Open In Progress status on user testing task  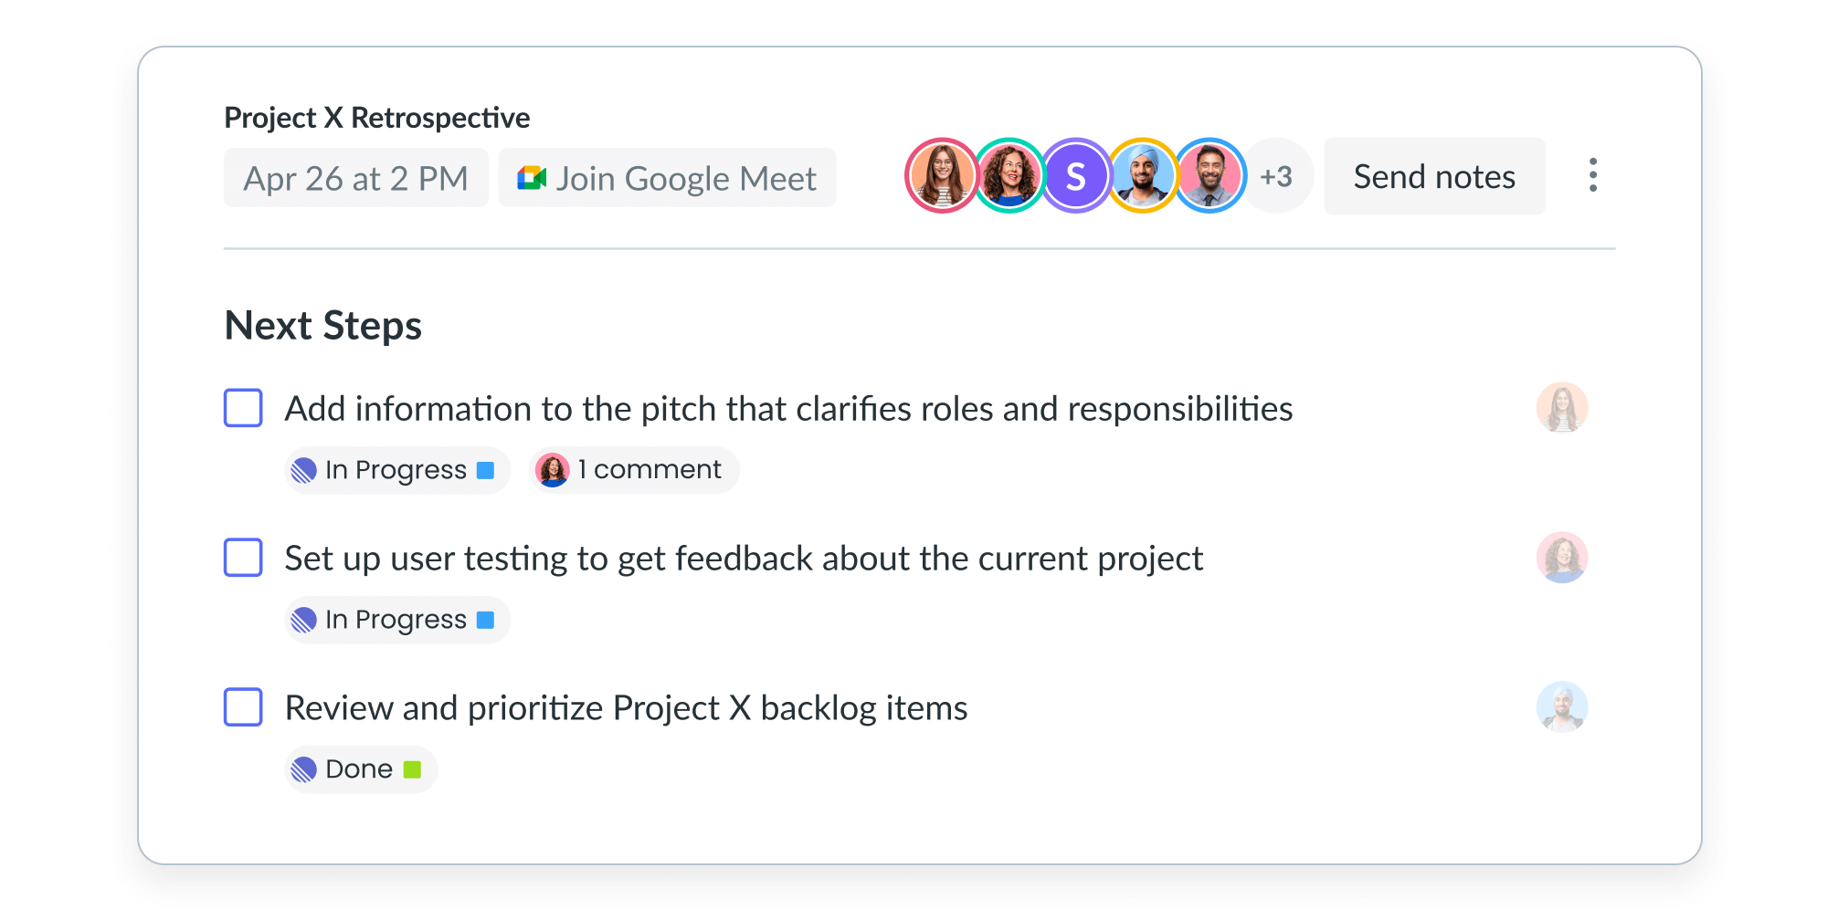pos(396,620)
